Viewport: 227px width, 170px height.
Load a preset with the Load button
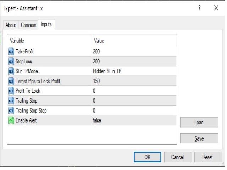199,122
